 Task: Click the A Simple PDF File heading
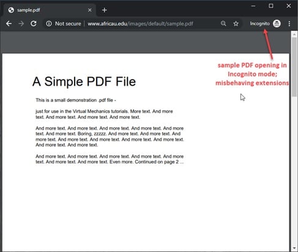[84, 81]
